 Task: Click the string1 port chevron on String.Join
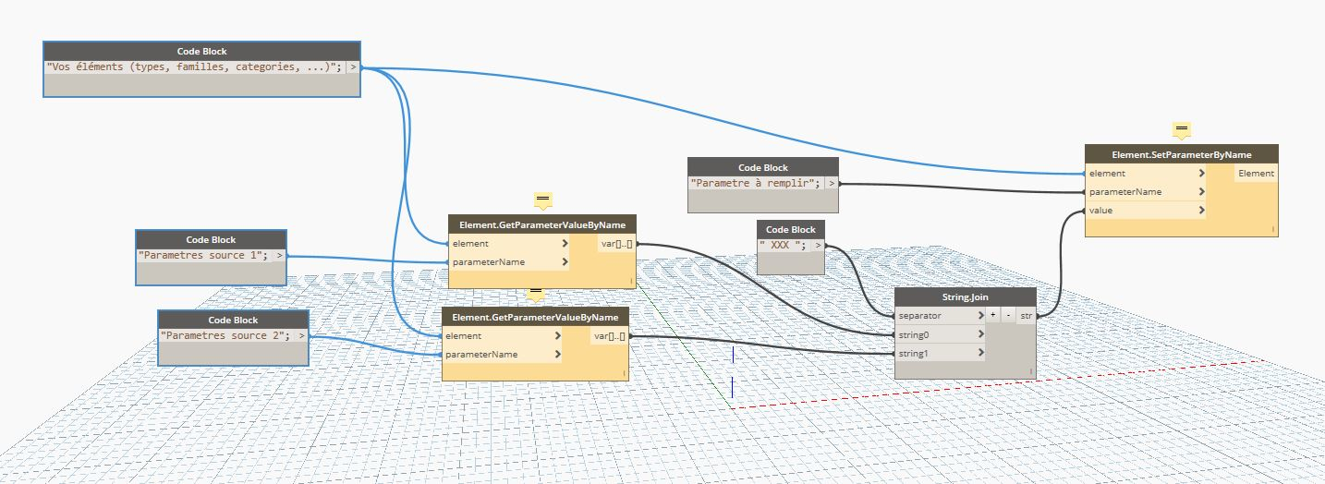(x=980, y=353)
